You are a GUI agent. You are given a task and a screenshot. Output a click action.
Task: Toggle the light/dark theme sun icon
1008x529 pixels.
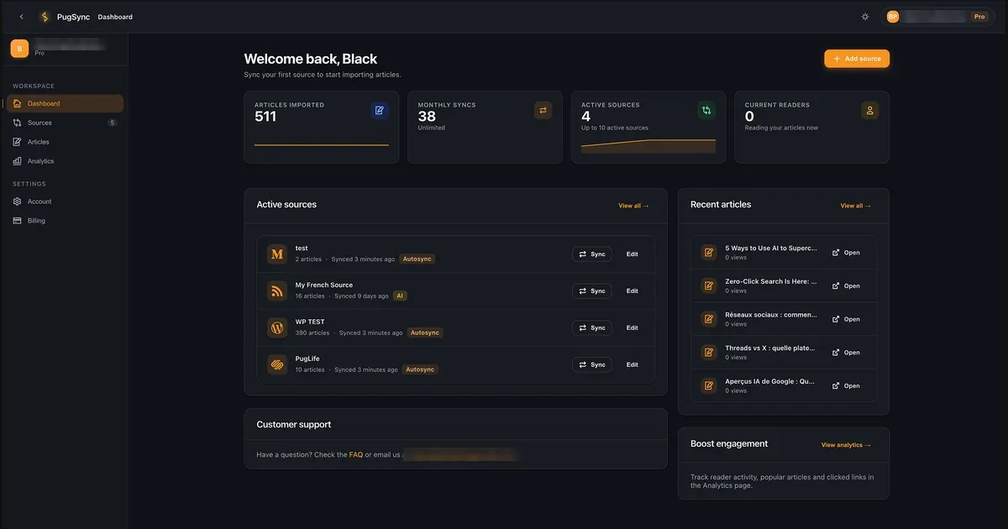point(865,17)
